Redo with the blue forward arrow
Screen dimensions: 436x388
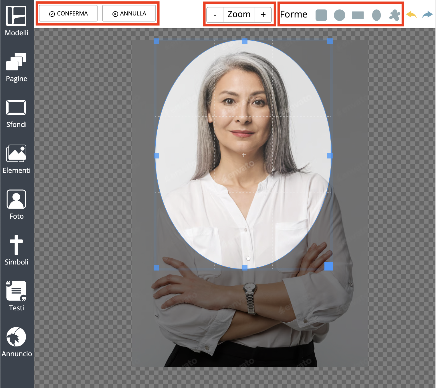pos(427,14)
